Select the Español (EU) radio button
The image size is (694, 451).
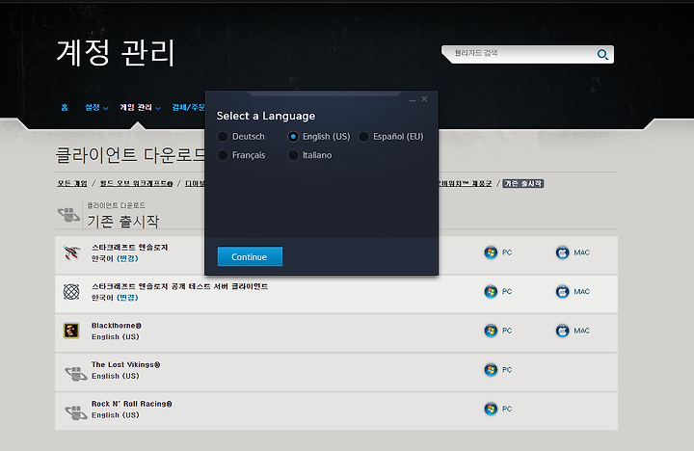tap(363, 136)
